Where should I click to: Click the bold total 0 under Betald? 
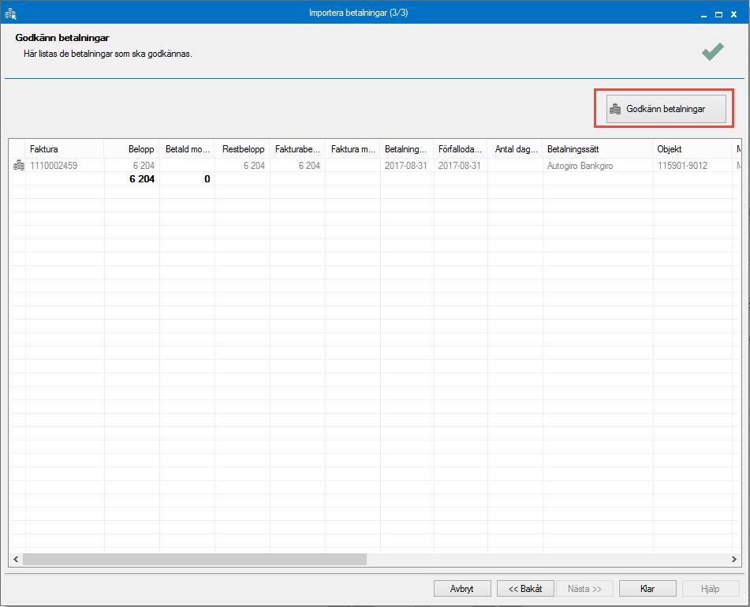coord(207,179)
